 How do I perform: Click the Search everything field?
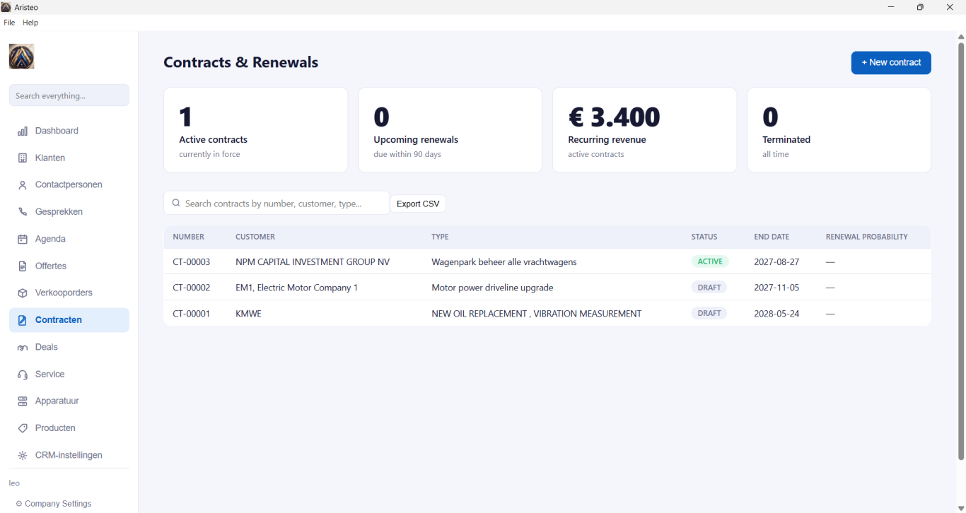pos(69,95)
